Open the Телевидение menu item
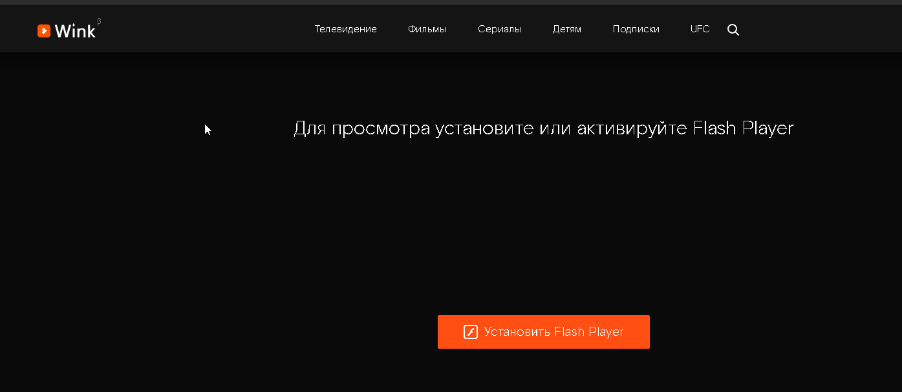The image size is (902, 392). click(x=346, y=29)
